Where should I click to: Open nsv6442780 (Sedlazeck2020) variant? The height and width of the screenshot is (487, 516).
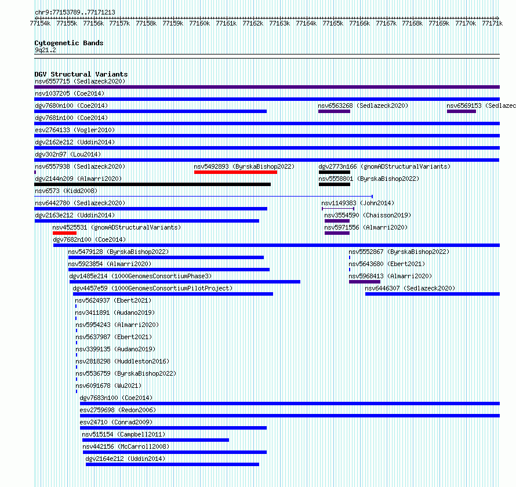click(x=80, y=203)
